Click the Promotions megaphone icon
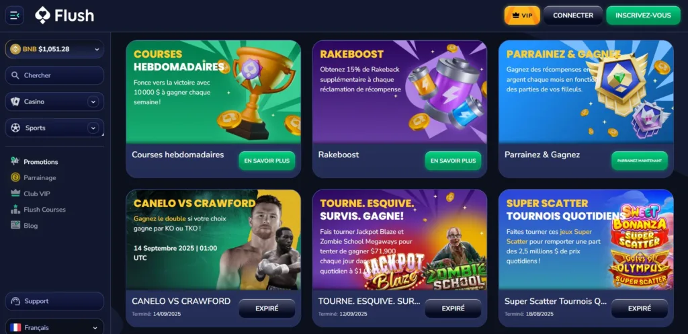The image size is (688, 334). (x=15, y=161)
